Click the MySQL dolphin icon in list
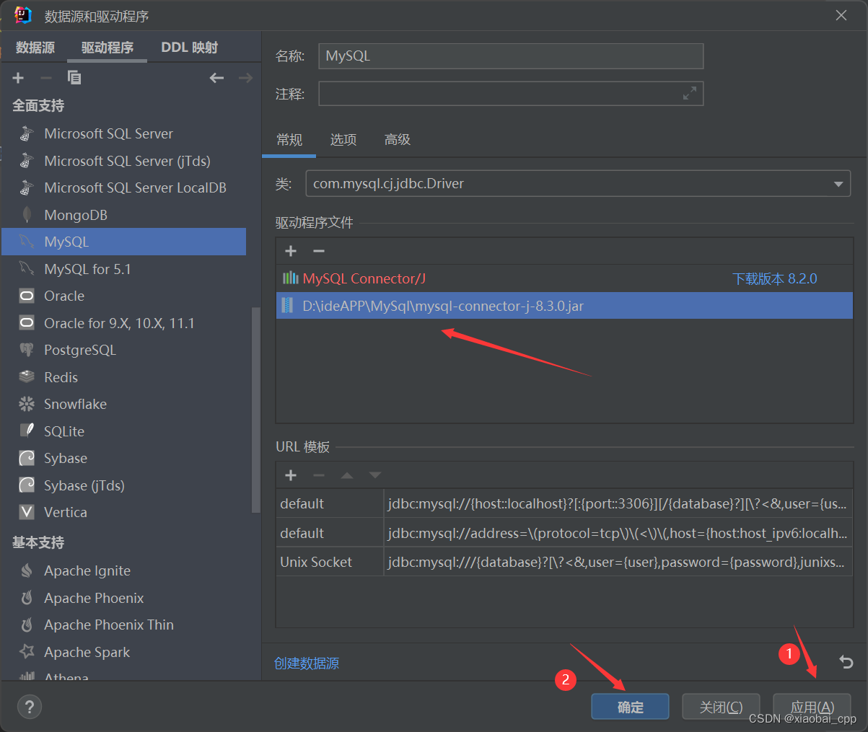Screen dimensions: 868x732 tap(27, 242)
